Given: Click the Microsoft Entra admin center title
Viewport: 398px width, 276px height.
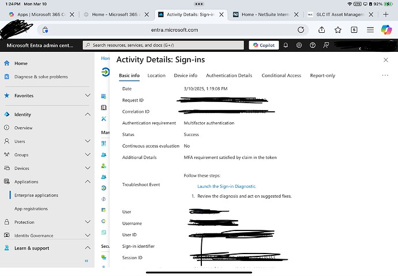Looking at the screenshot, I should pos(40,46).
